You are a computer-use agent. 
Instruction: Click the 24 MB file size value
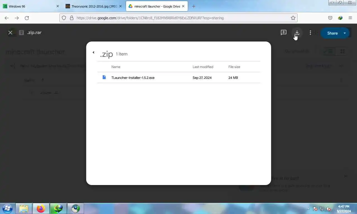[x=233, y=78]
